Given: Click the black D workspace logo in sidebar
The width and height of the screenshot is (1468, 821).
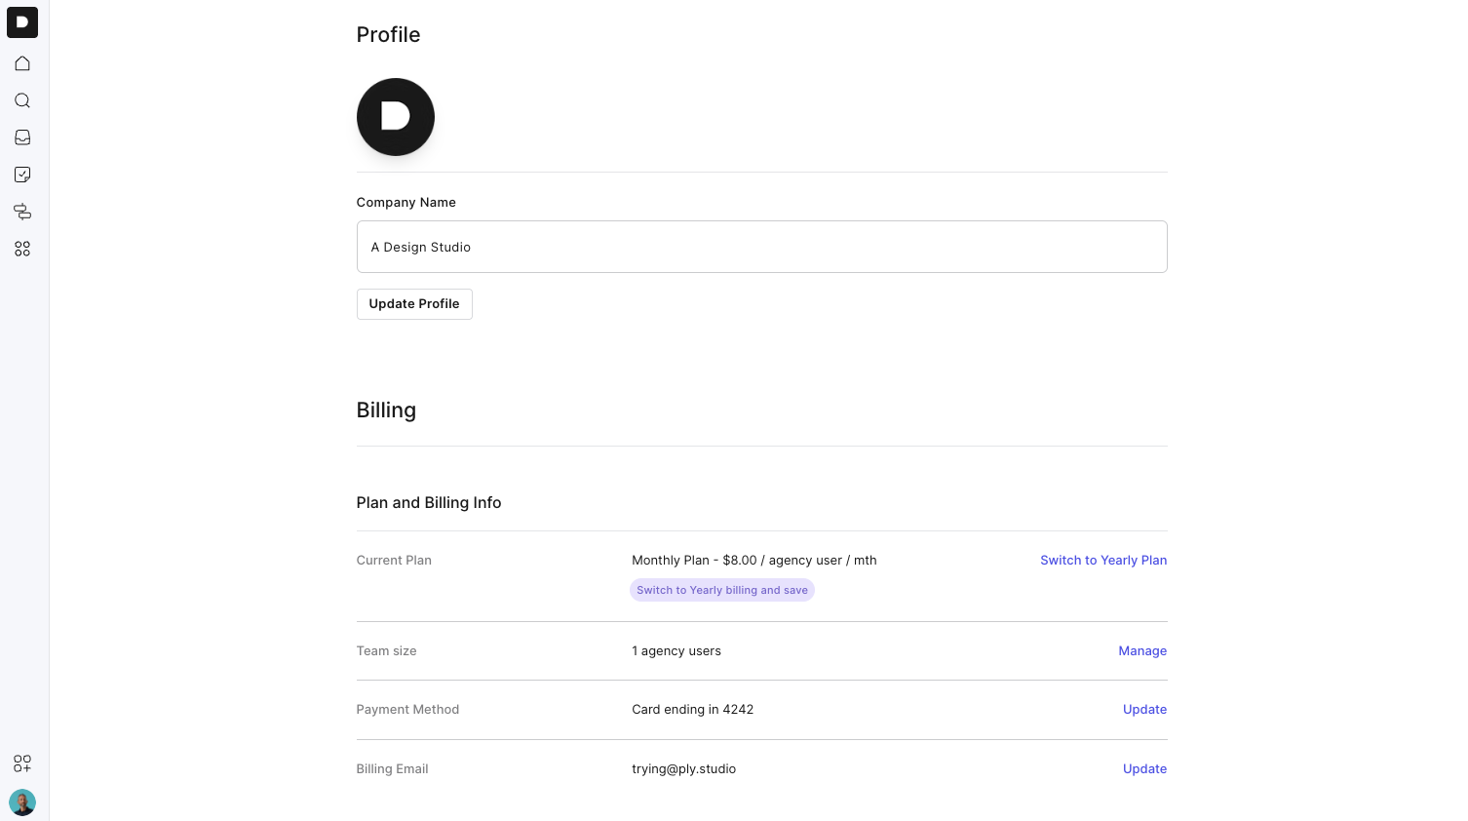Looking at the screenshot, I should tap(22, 22).
